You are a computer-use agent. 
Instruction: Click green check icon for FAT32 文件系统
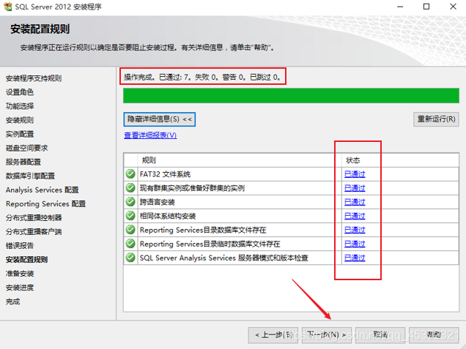click(x=130, y=174)
